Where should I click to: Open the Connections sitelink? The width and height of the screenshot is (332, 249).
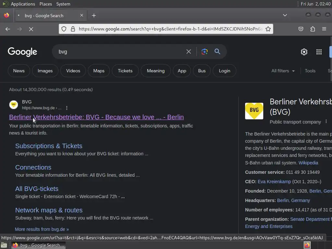(x=33, y=167)
